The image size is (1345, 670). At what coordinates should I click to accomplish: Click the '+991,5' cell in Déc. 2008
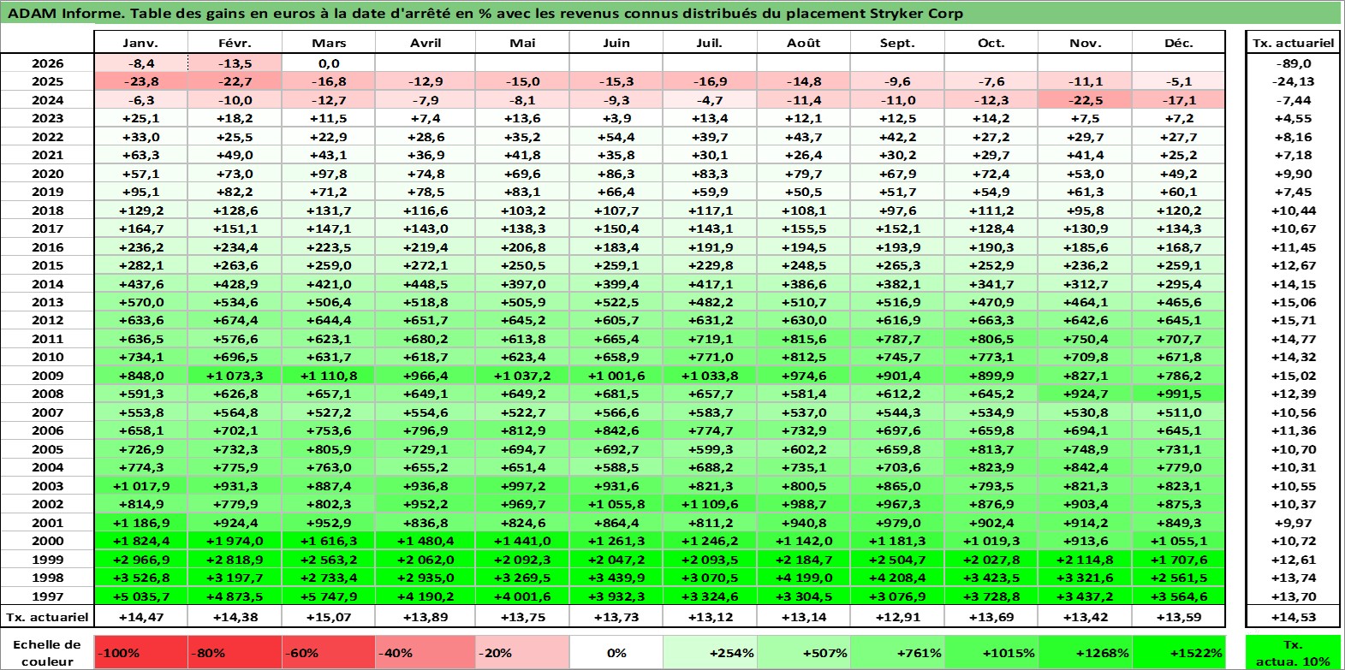(1179, 394)
